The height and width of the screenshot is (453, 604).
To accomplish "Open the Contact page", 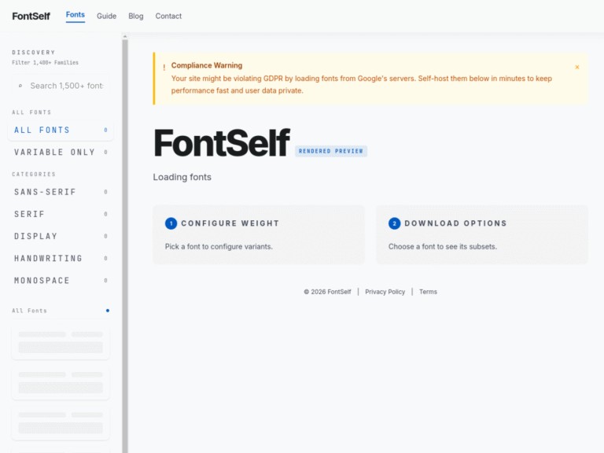I will point(168,17).
